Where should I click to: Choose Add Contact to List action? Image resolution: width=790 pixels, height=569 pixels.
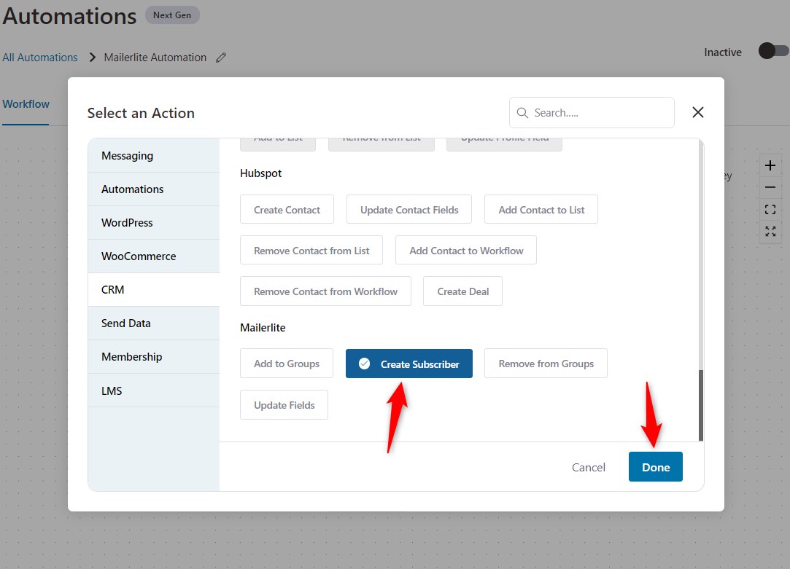[541, 210]
